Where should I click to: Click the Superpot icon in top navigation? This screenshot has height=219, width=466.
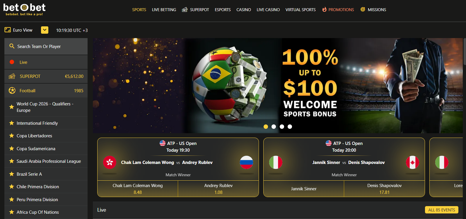[185, 10]
